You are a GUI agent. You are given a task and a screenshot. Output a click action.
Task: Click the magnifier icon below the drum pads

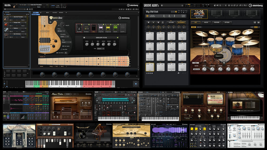point(178,73)
